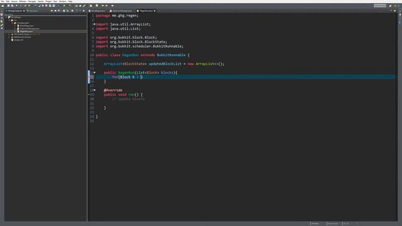Click the Writable status bar entry
Viewport: 402px width, 226px height.
tap(315, 223)
